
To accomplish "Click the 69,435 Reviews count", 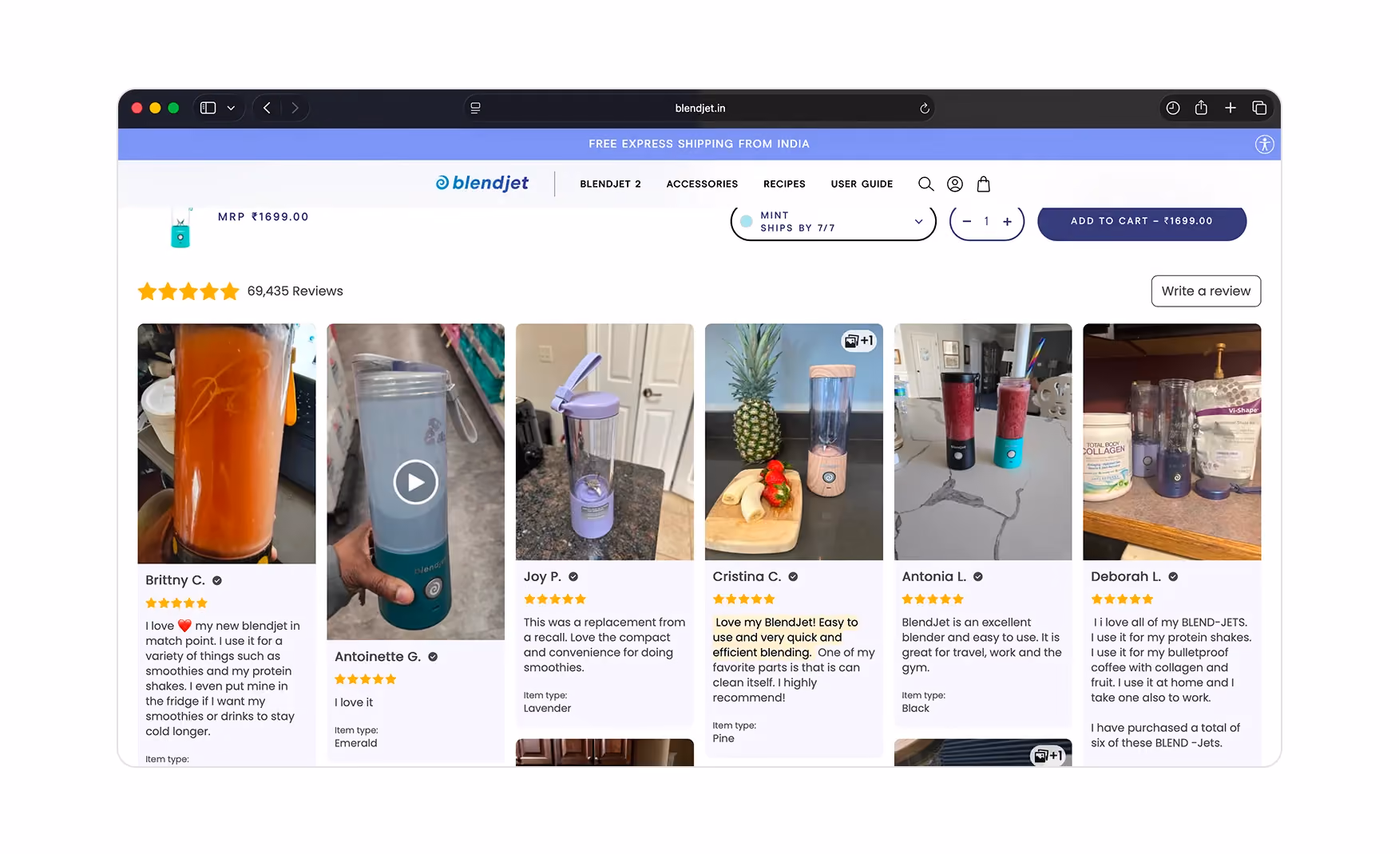I will 295,291.
